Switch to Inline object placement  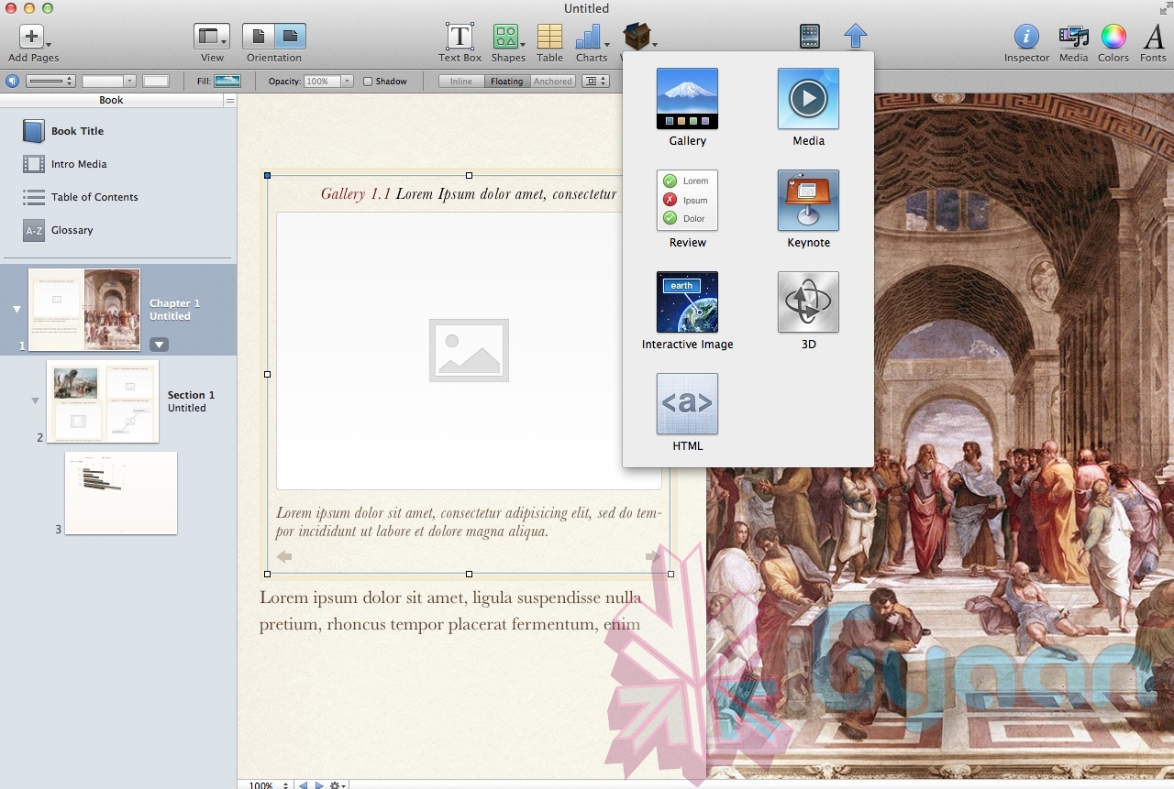pyautogui.click(x=460, y=82)
